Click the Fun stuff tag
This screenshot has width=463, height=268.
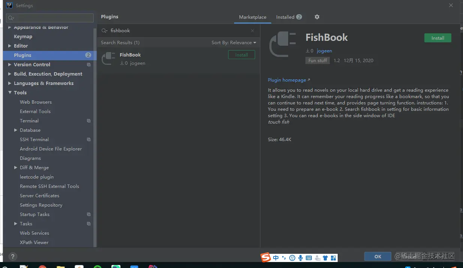pos(317,61)
